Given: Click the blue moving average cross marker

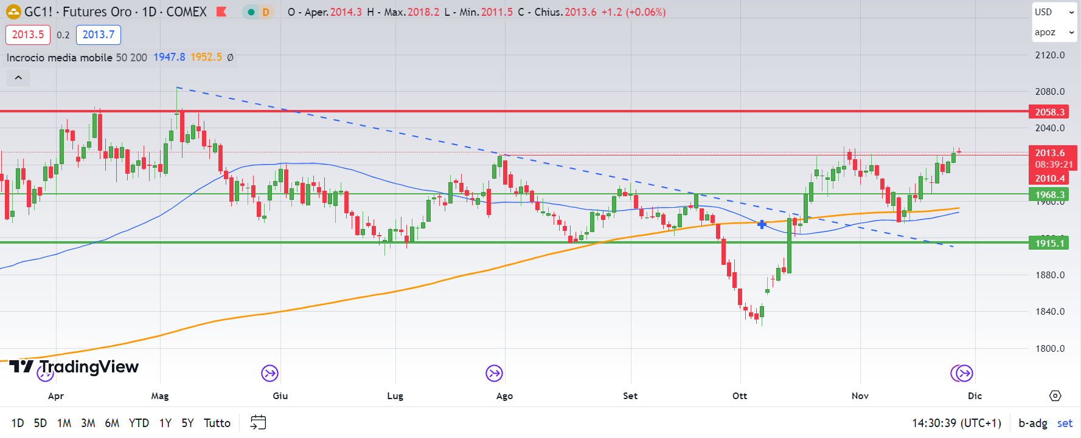Looking at the screenshot, I should 762,224.
